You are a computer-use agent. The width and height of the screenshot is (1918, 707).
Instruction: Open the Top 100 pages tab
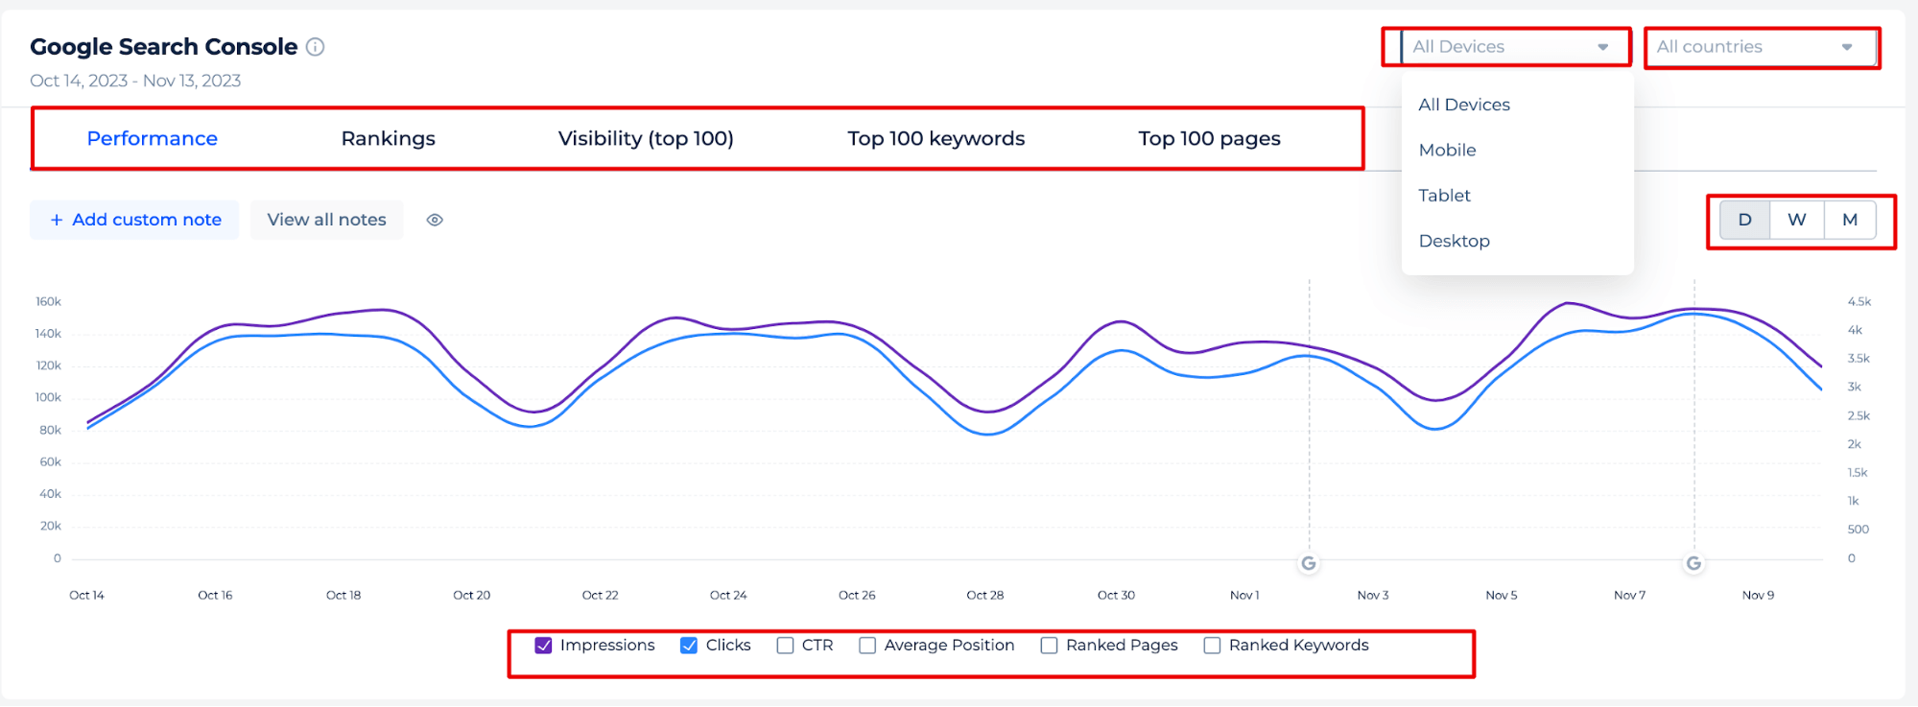1209,138
